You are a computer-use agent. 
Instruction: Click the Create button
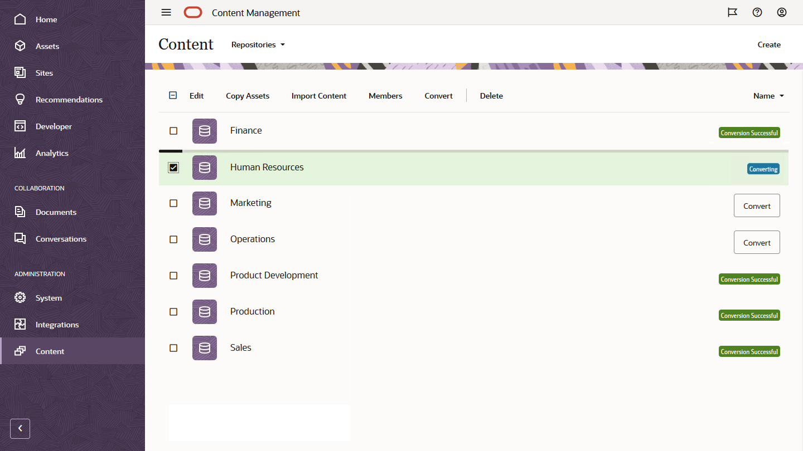[768, 45]
